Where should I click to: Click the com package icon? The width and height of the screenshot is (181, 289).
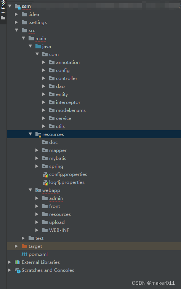click(45, 54)
